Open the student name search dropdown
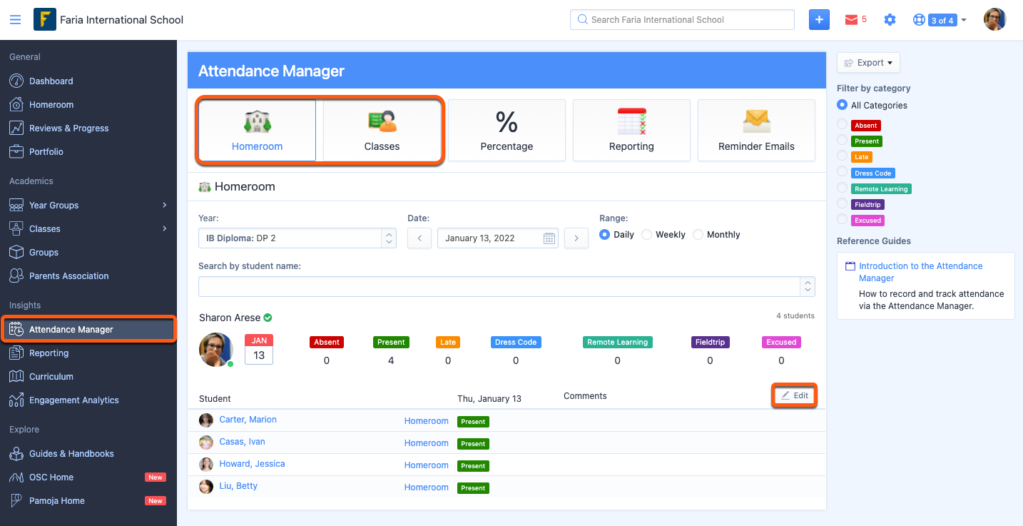Viewport: 1023px width, 526px height. pos(507,286)
